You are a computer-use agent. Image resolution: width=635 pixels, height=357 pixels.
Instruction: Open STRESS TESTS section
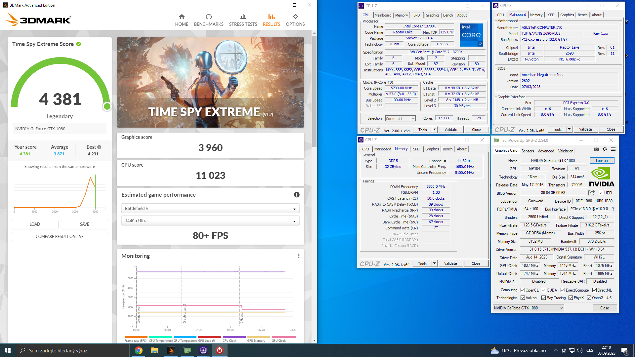(243, 20)
